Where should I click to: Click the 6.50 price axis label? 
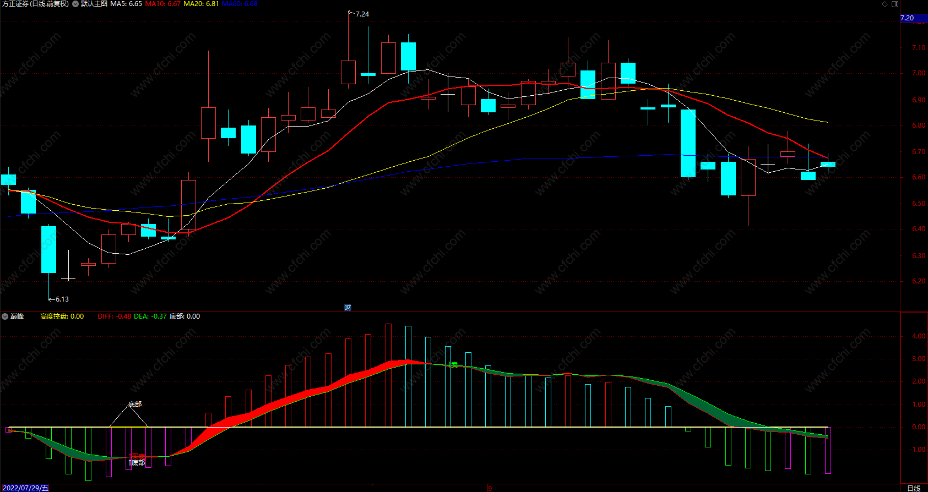point(919,204)
